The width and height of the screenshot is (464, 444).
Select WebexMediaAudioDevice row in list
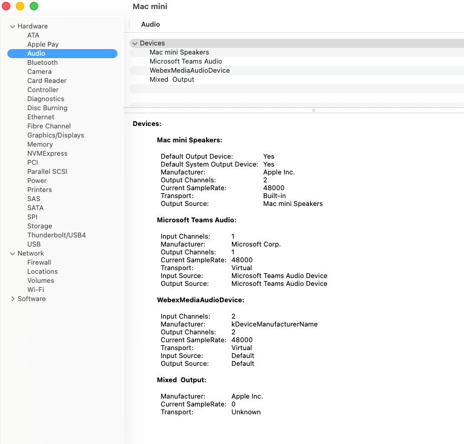point(297,70)
